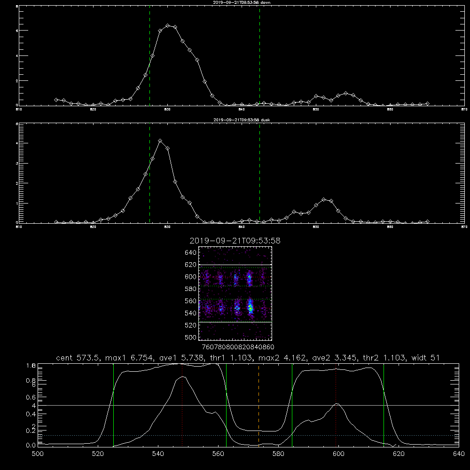Select the 'ave2 3.345' value
Image resolution: width=470 pixels, height=470 pixels.
(x=334, y=358)
